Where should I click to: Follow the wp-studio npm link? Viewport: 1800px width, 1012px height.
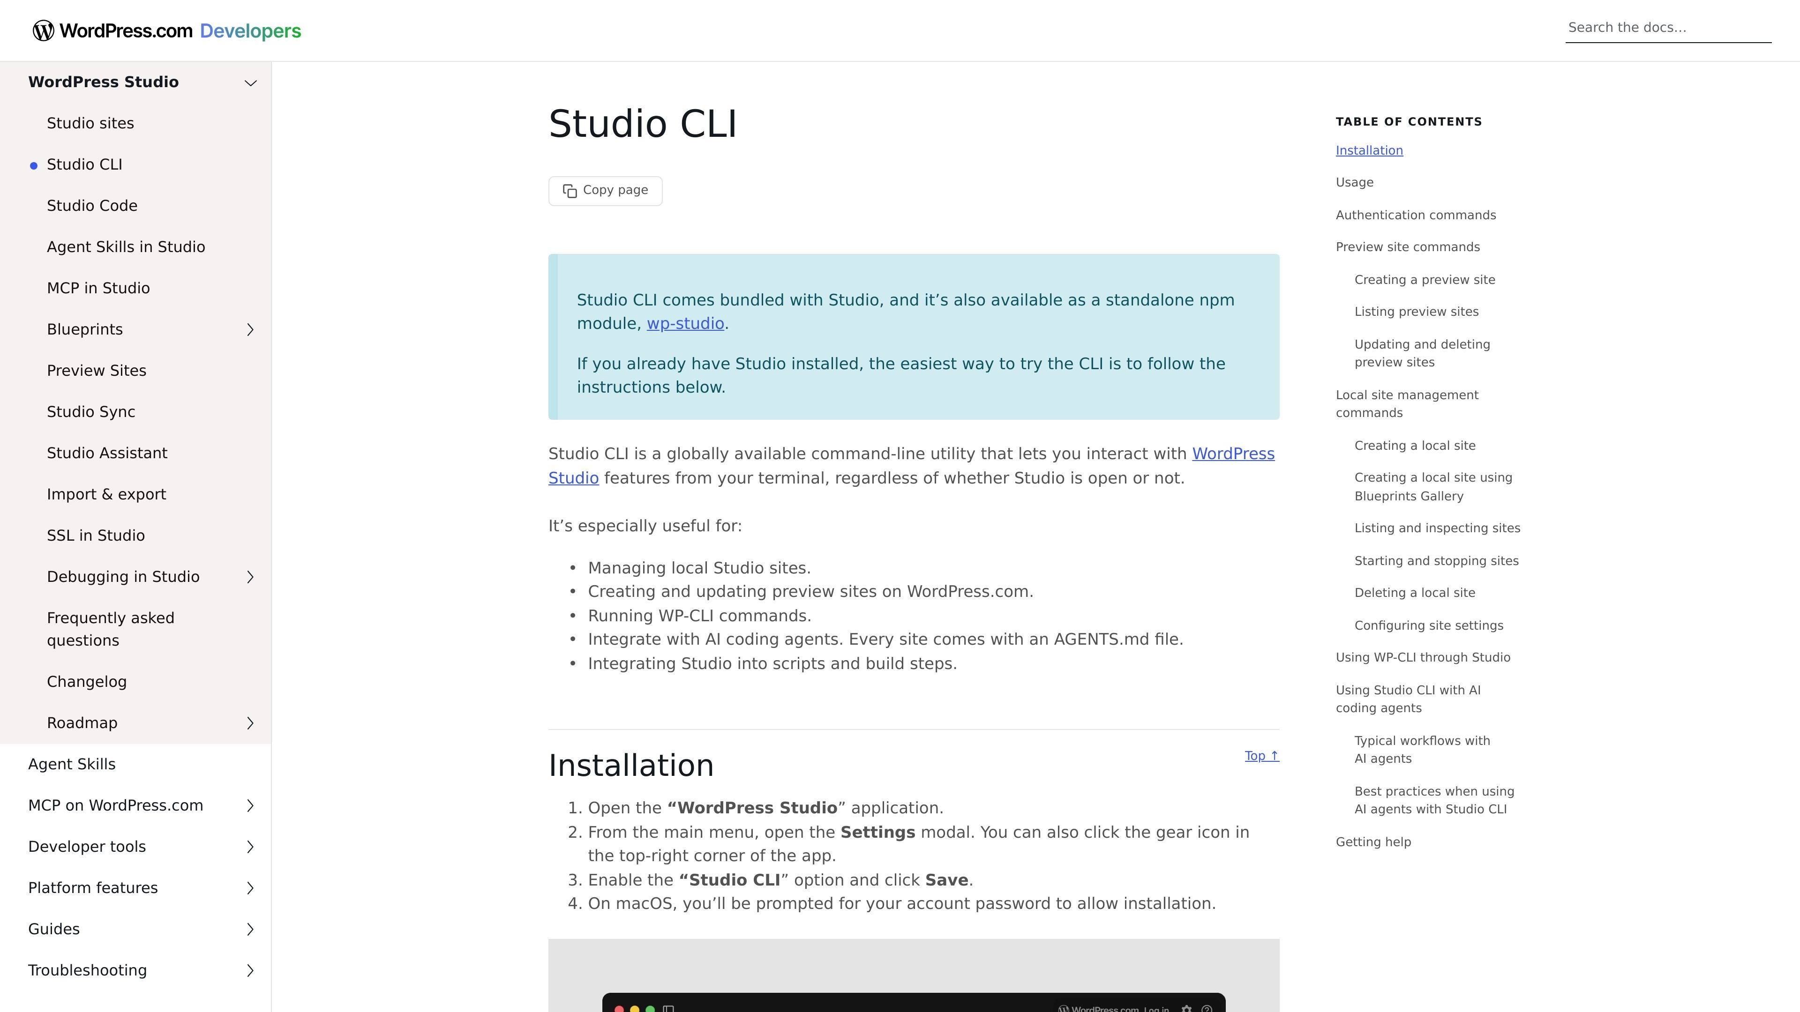pyautogui.click(x=685, y=324)
